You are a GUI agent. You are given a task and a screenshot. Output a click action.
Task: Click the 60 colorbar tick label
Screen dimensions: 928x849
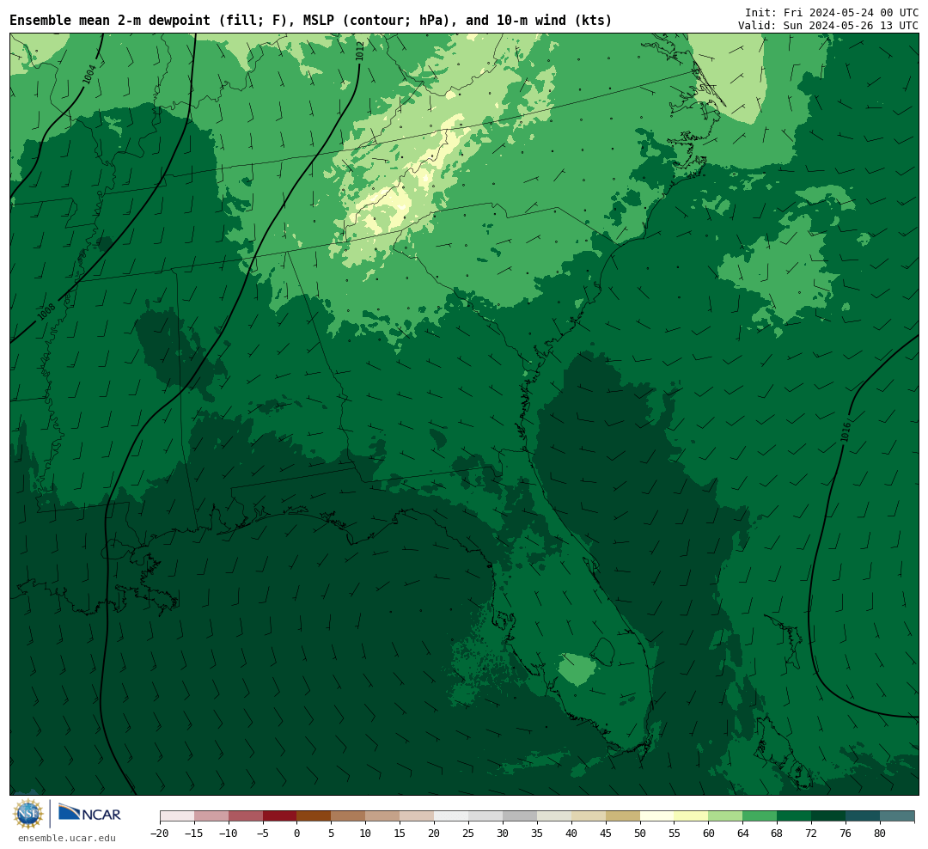(709, 833)
